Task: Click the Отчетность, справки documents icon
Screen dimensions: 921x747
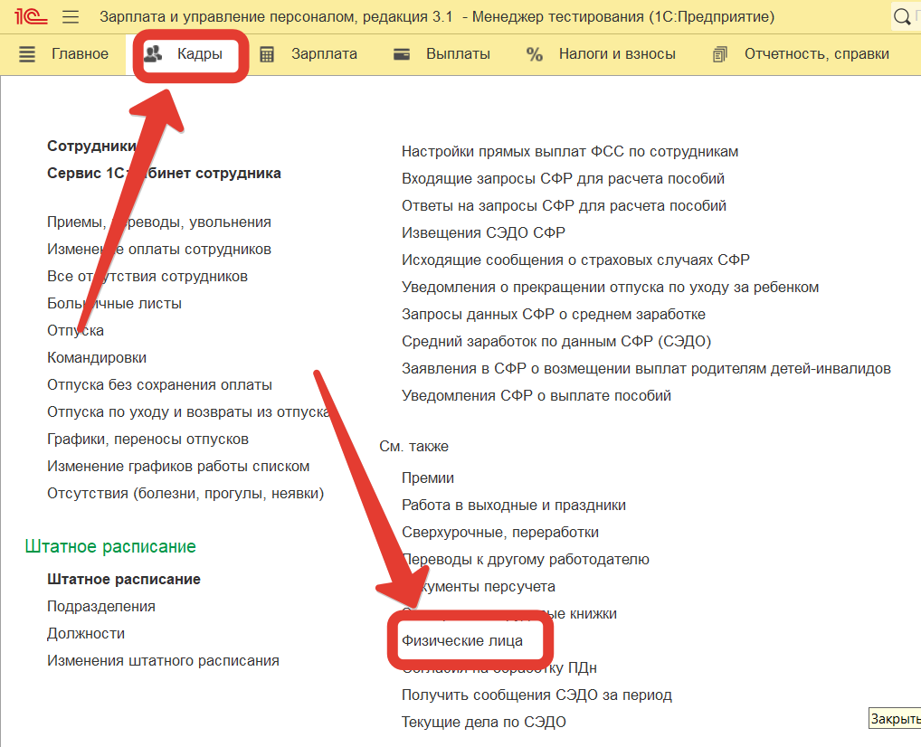Action: 720,54
